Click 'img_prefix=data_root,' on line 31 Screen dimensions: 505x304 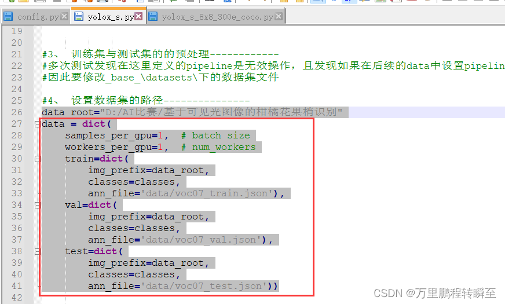click(x=149, y=170)
